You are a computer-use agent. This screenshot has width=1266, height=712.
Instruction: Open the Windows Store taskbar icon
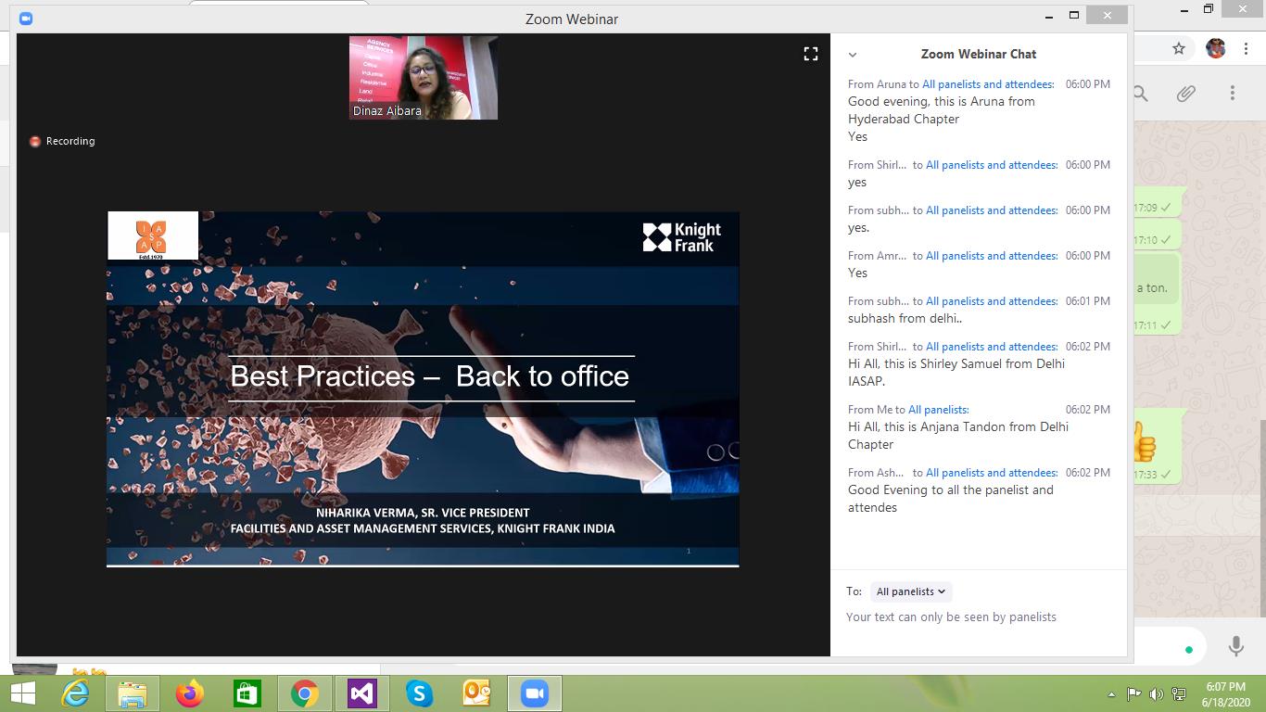pos(247,693)
